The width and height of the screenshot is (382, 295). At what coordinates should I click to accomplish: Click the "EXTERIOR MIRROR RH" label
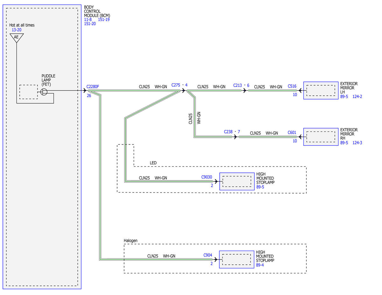[349, 134]
